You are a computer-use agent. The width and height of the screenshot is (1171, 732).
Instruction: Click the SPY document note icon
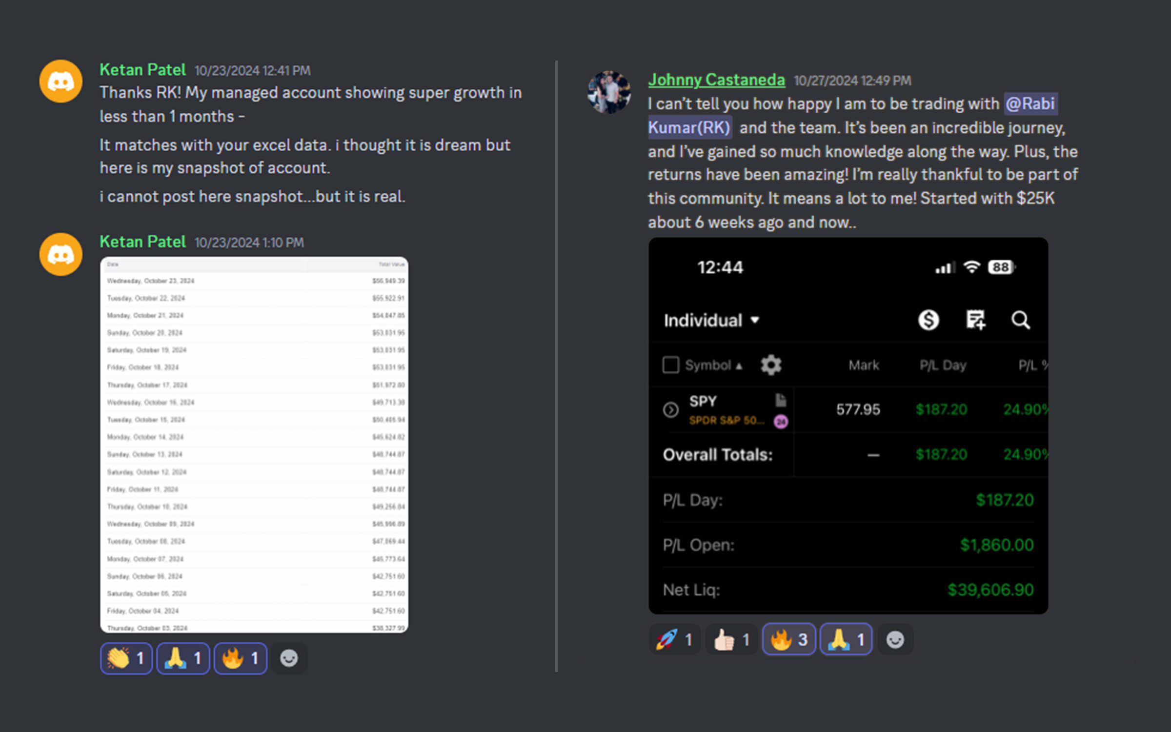tap(781, 401)
